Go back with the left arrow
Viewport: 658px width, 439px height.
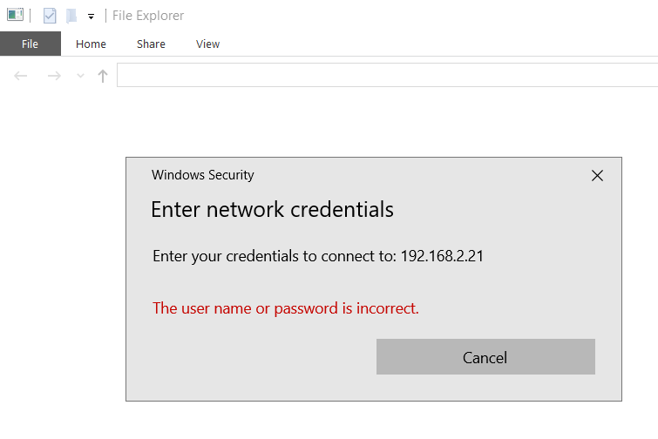click(21, 76)
